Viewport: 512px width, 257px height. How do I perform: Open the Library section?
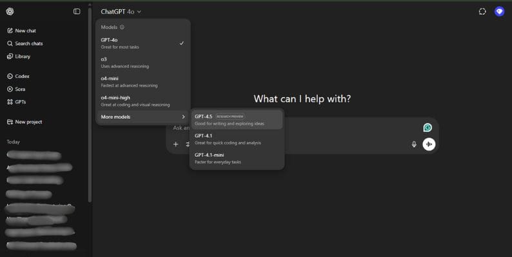pos(19,56)
